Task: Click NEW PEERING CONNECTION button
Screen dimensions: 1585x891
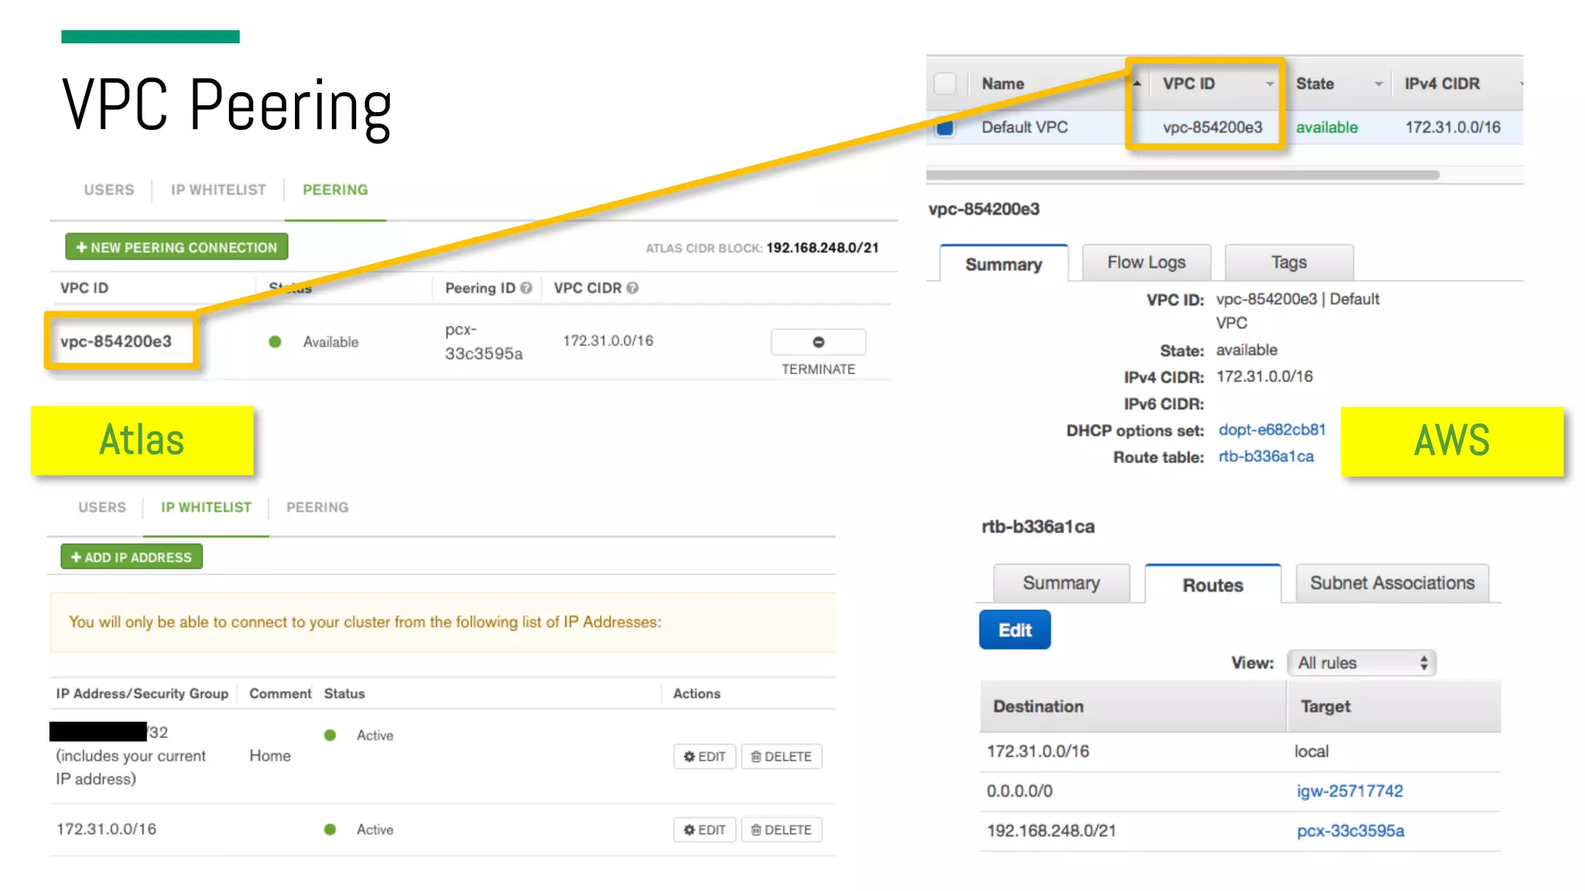Action: click(176, 247)
